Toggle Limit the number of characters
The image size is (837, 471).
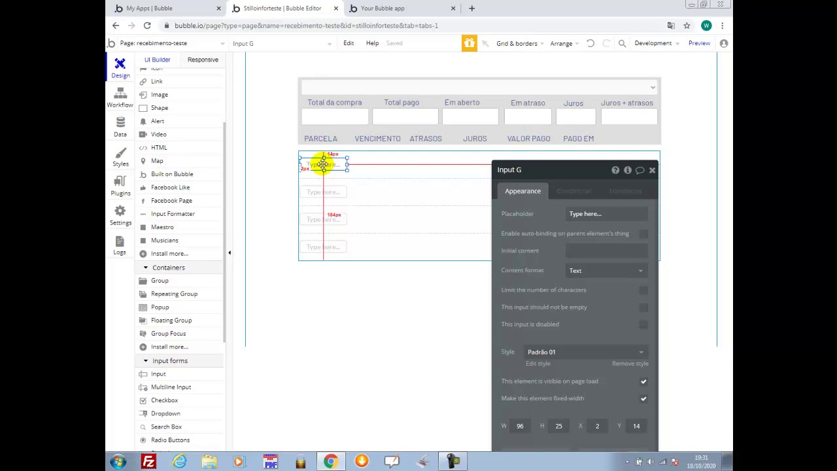(643, 290)
